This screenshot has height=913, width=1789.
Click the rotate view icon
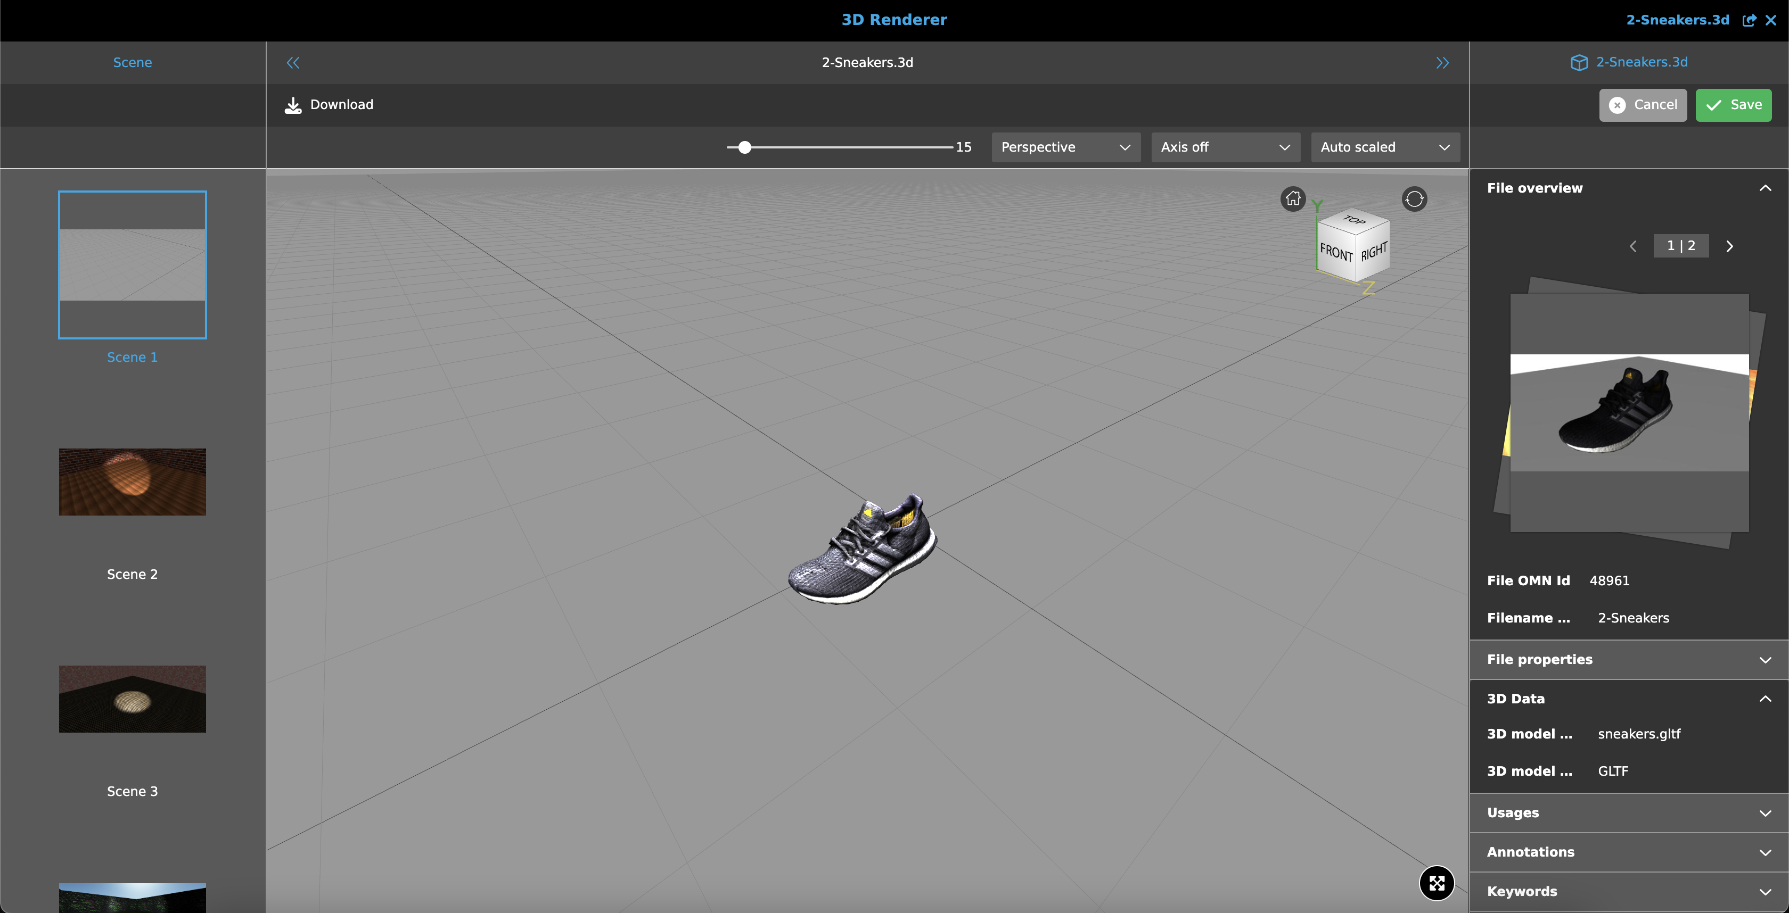pos(1414,199)
